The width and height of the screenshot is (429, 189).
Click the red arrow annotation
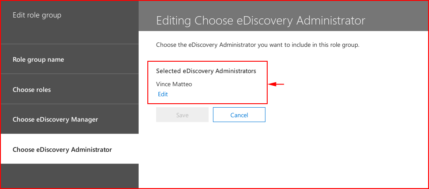276,84
